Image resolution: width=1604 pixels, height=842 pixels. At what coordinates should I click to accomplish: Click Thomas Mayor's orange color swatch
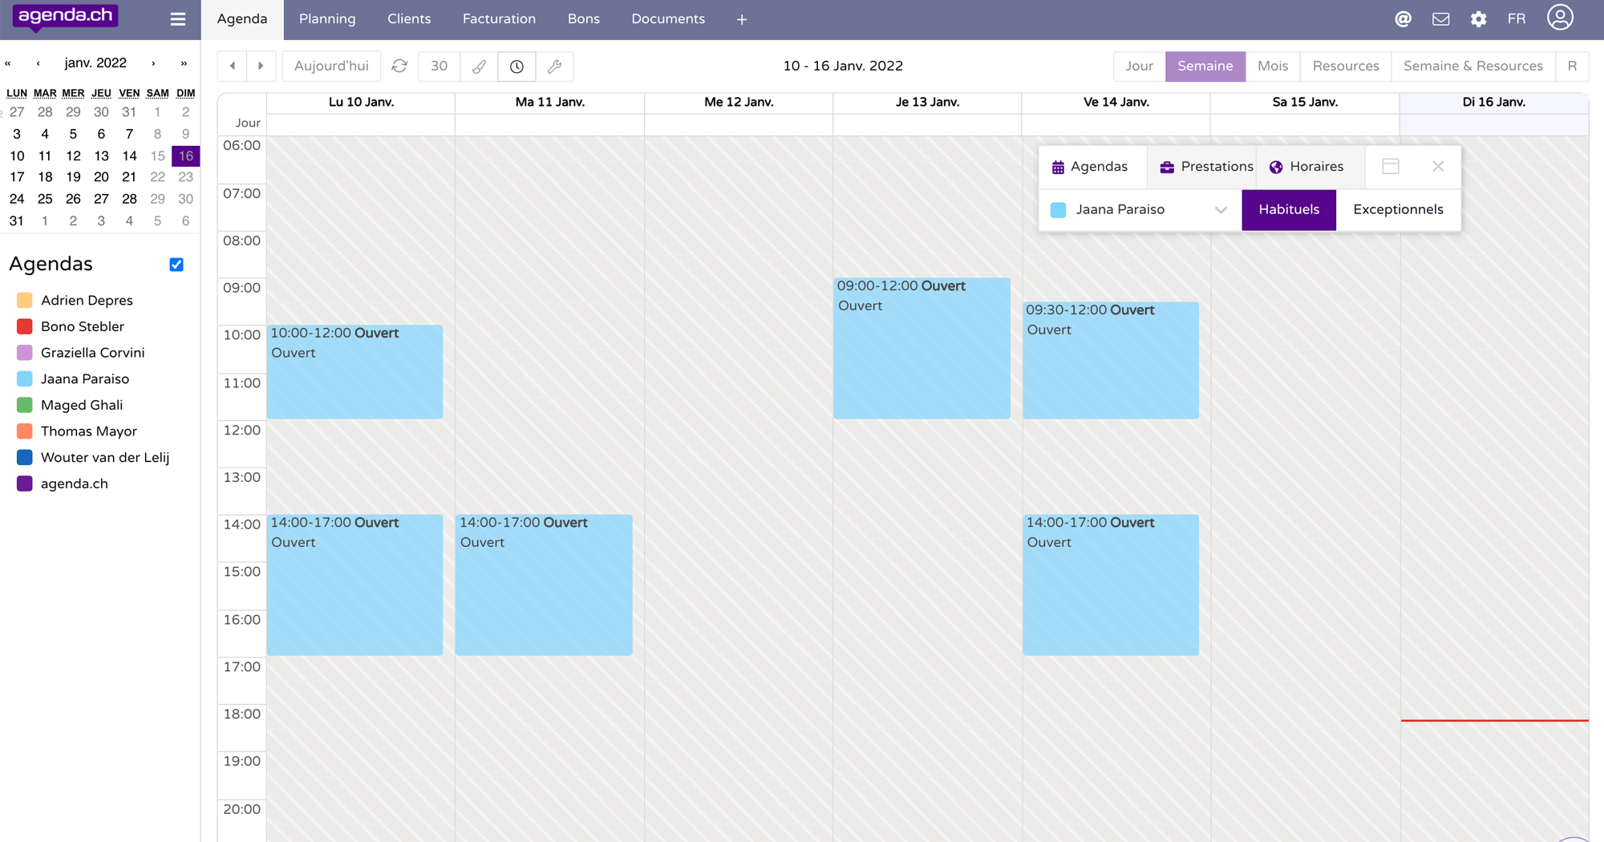point(25,431)
